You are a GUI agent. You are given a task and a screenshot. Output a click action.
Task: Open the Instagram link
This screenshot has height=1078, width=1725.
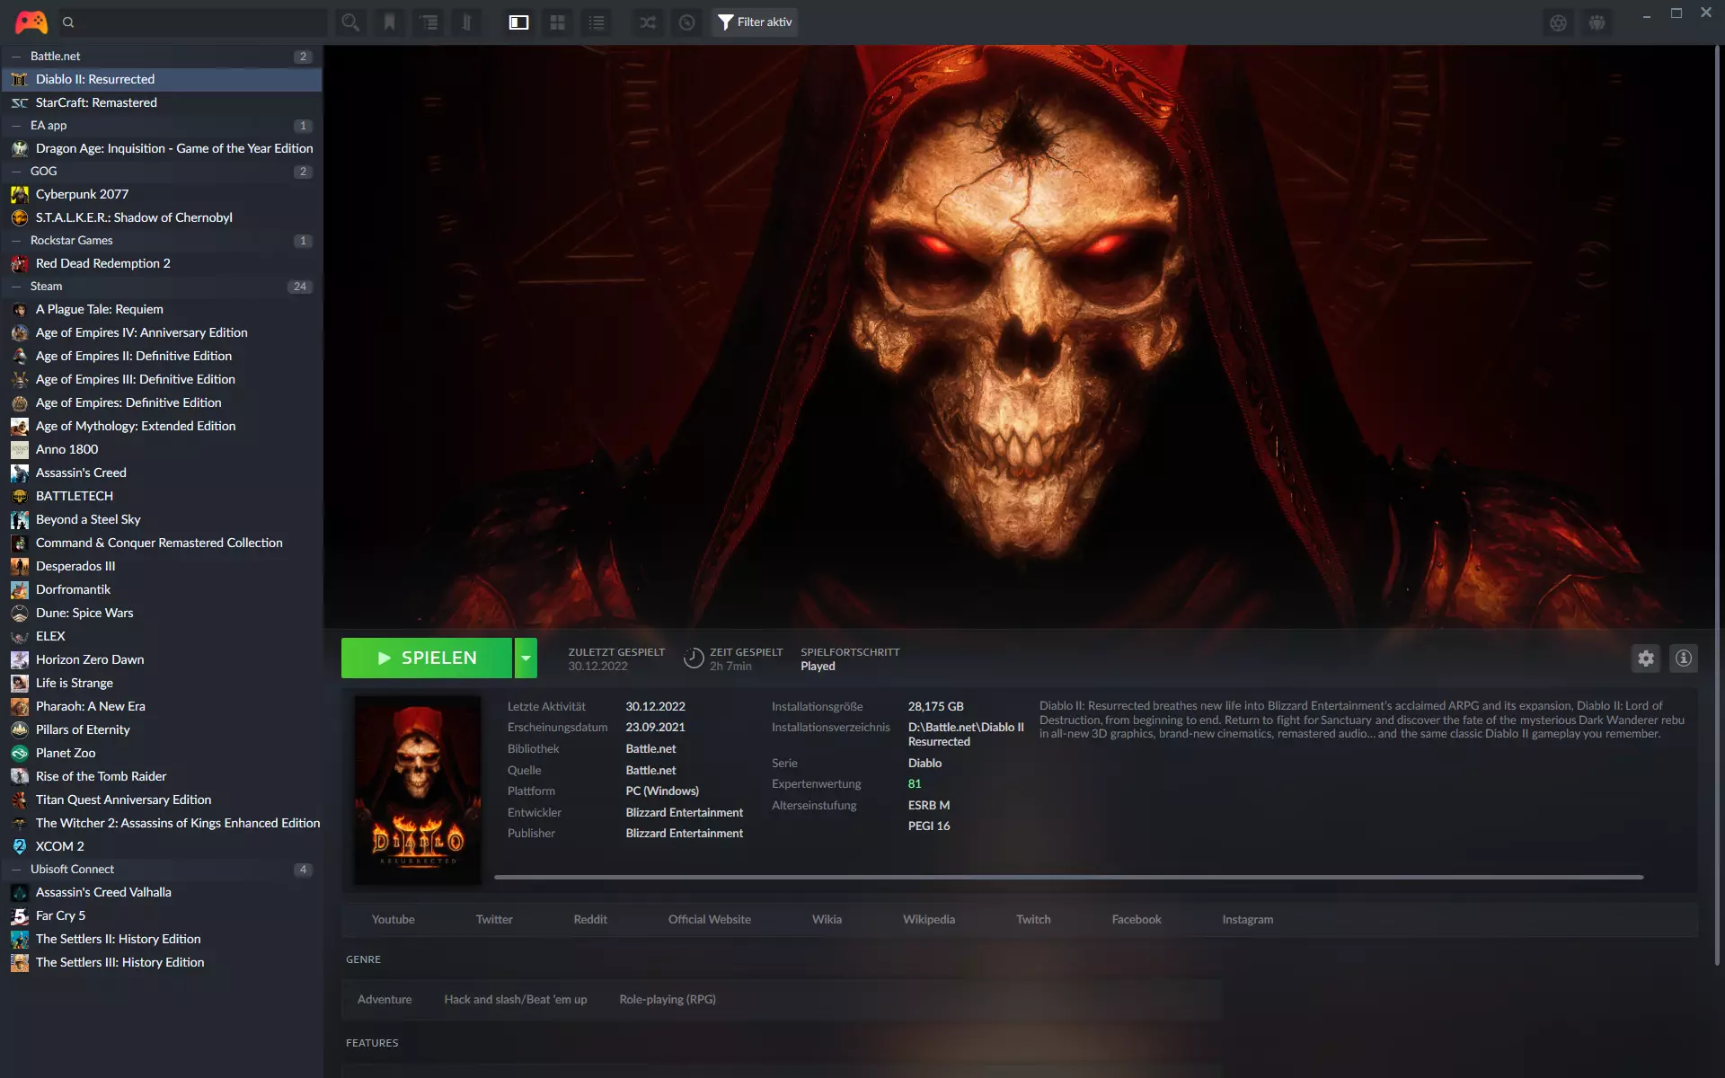[x=1247, y=920]
